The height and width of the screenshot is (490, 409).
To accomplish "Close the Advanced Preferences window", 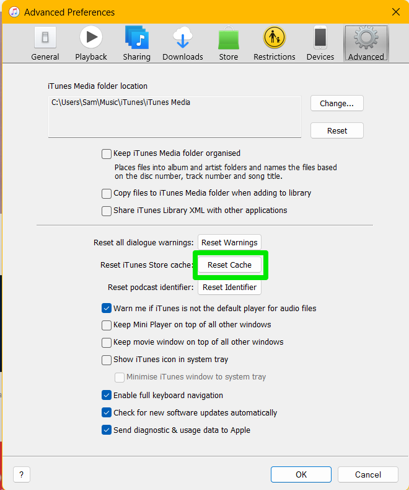I will click(x=396, y=12).
